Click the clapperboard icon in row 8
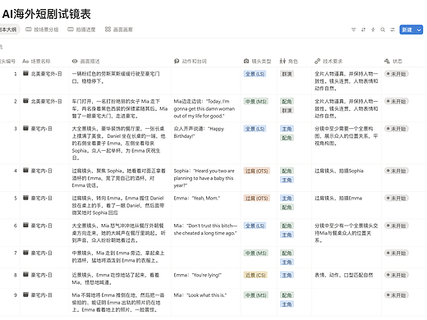 [25, 275]
